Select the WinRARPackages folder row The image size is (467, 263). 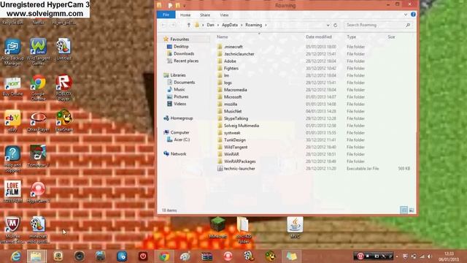(314, 161)
